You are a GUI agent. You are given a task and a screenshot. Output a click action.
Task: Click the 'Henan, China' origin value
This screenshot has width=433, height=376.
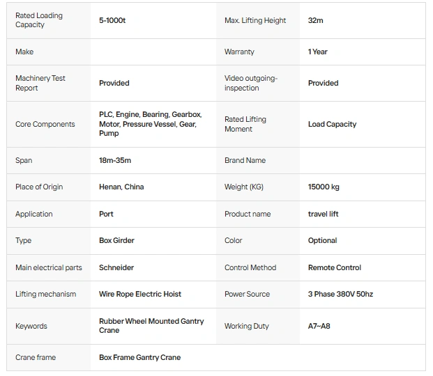point(121,187)
